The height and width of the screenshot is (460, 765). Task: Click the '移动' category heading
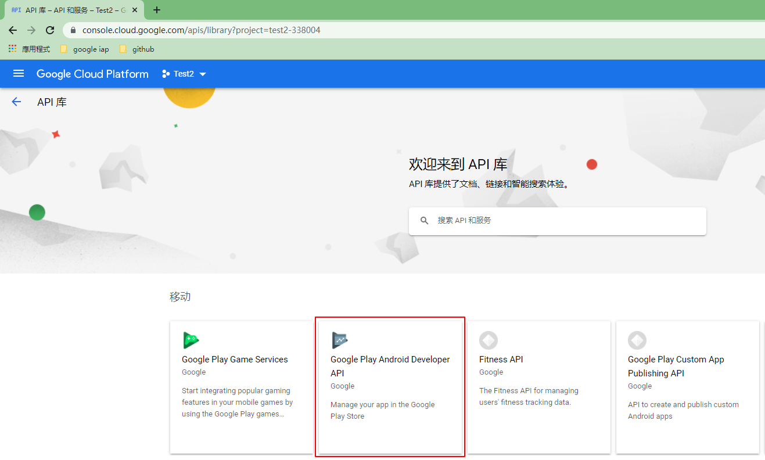[x=180, y=297]
